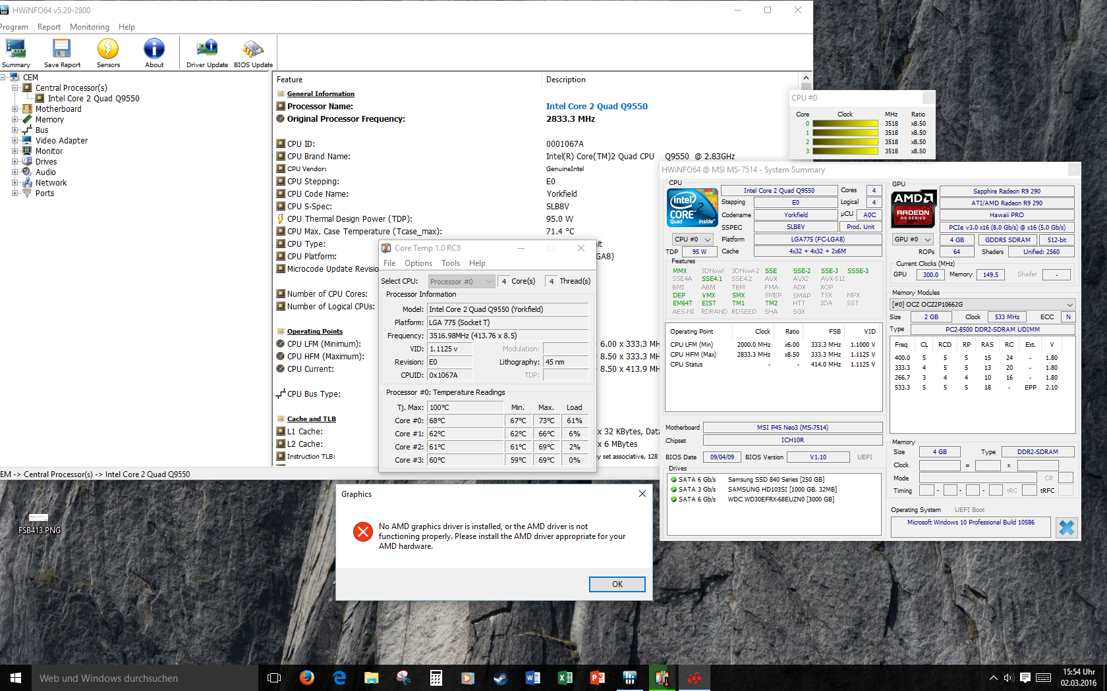Viewport: 1107px width, 691px height.
Task: Open the Options menu in Core Temp
Action: (x=418, y=263)
